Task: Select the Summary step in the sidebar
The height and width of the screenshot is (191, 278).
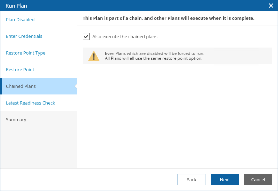Action: (x=16, y=120)
